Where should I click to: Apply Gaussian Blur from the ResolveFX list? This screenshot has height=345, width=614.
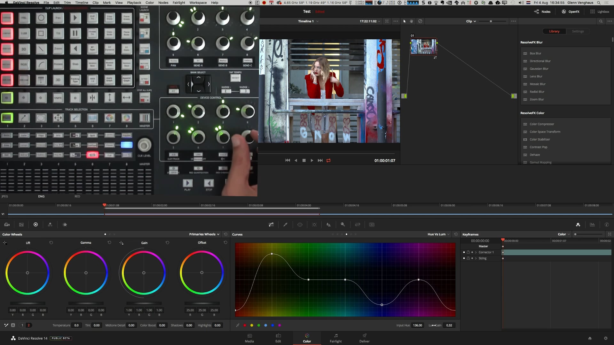click(539, 69)
